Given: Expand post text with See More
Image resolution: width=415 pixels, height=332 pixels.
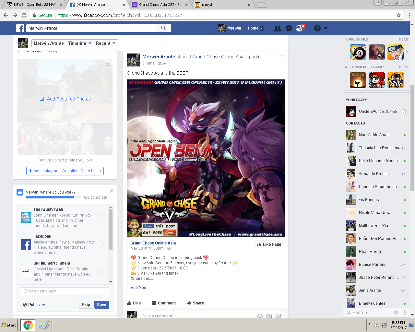Looking at the screenshot, I should click(x=139, y=288).
